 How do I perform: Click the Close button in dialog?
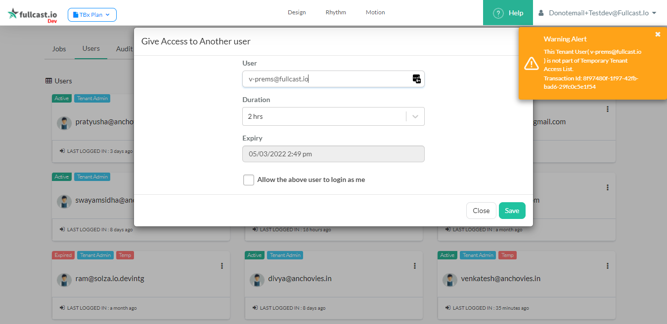[x=481, y=211]
